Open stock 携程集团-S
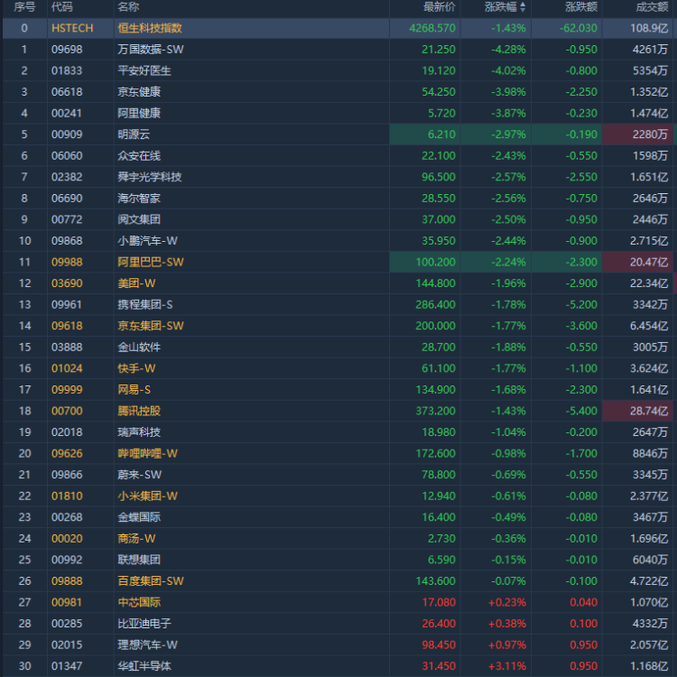Viewport: 677px width, 677px height. click(x=145, y=304)
